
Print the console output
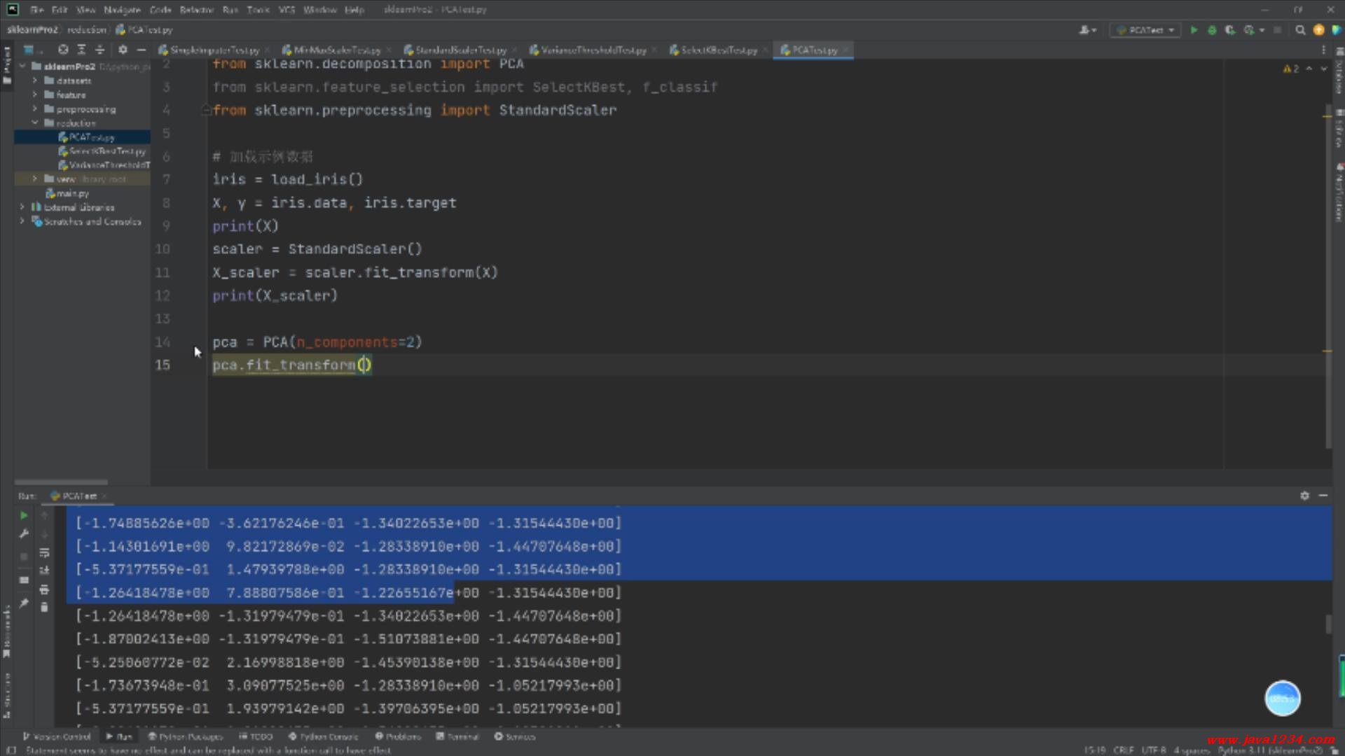pyautogui.click(x=44, y=589)
